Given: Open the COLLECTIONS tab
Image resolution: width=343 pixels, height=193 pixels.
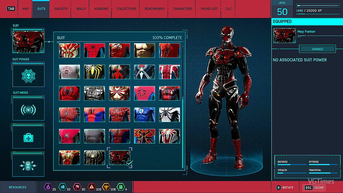Looking at the screenshot, I should pos(126,9).
